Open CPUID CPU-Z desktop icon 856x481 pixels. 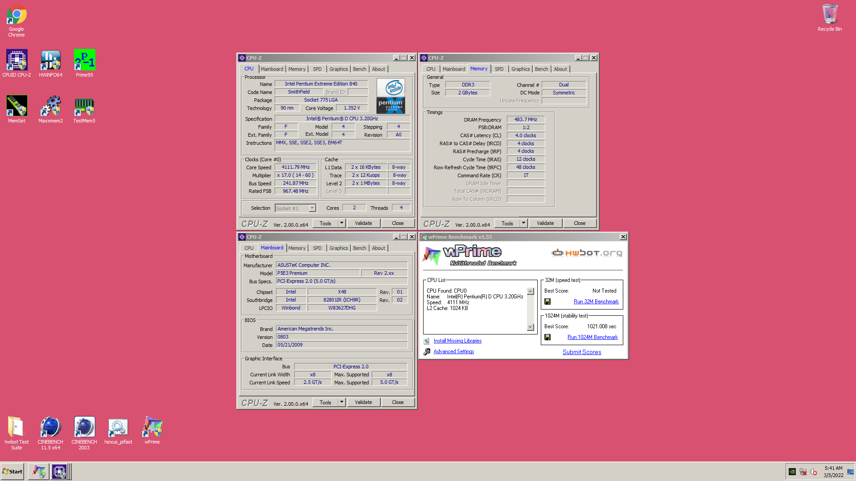[x=16, y=63]
